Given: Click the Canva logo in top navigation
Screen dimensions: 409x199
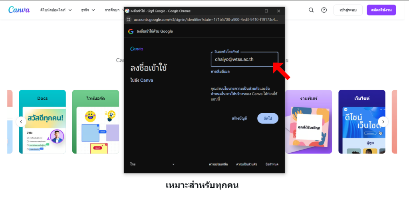Looking at the screenshot, I should (x=19, y=10).
